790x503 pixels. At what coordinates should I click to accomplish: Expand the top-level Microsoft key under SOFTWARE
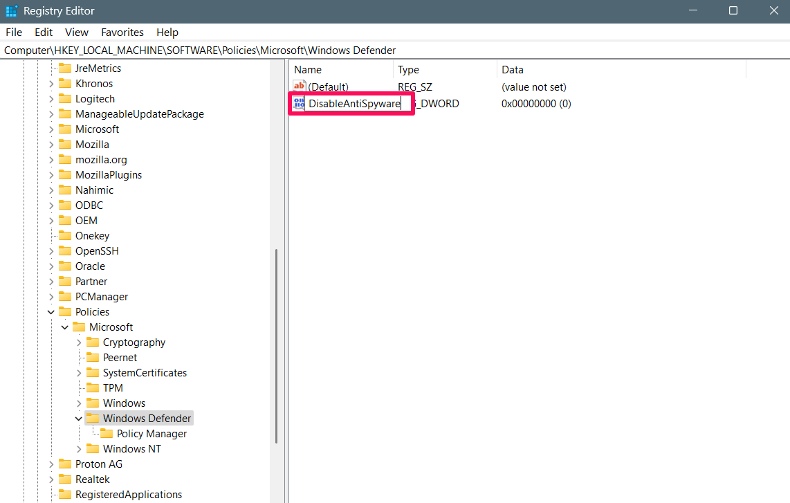click(x=51, y=129)
